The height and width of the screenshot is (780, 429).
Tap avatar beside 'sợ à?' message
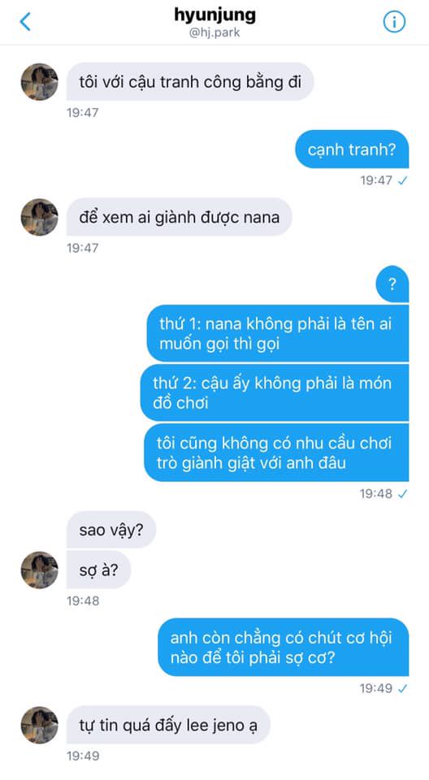pos(39,570)
